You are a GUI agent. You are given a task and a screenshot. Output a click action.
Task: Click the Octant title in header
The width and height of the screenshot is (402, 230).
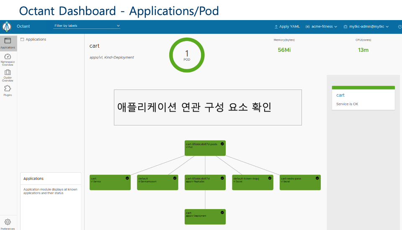pos(23,26)
